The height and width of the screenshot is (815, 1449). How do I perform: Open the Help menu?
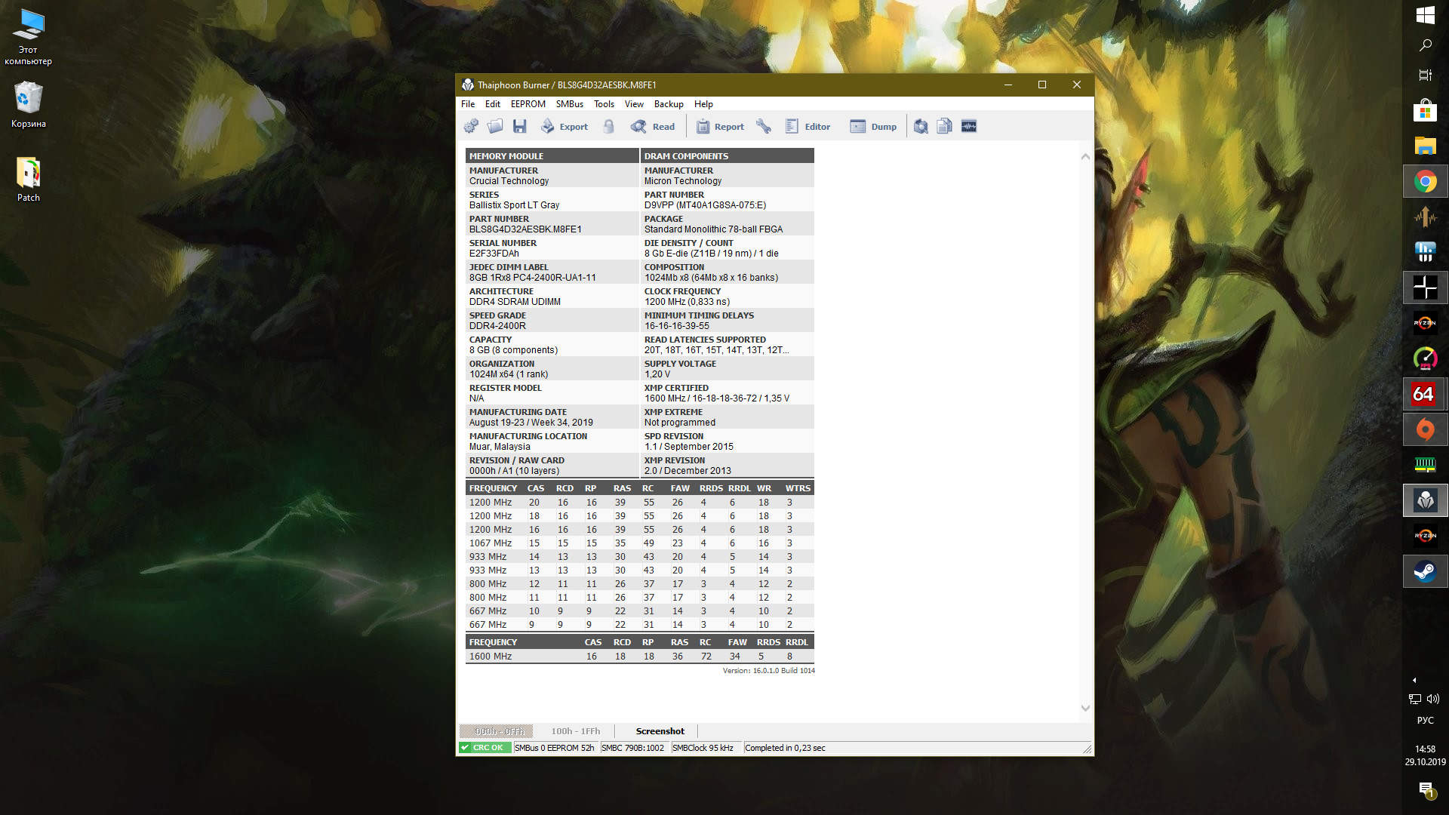click(703, 104)
